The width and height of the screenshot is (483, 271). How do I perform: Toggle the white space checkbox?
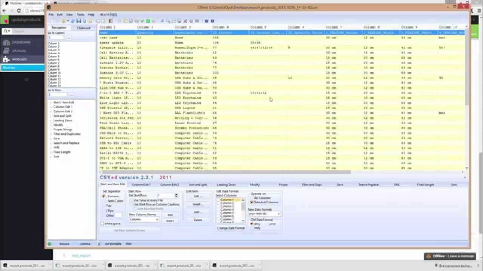point(102,224)
